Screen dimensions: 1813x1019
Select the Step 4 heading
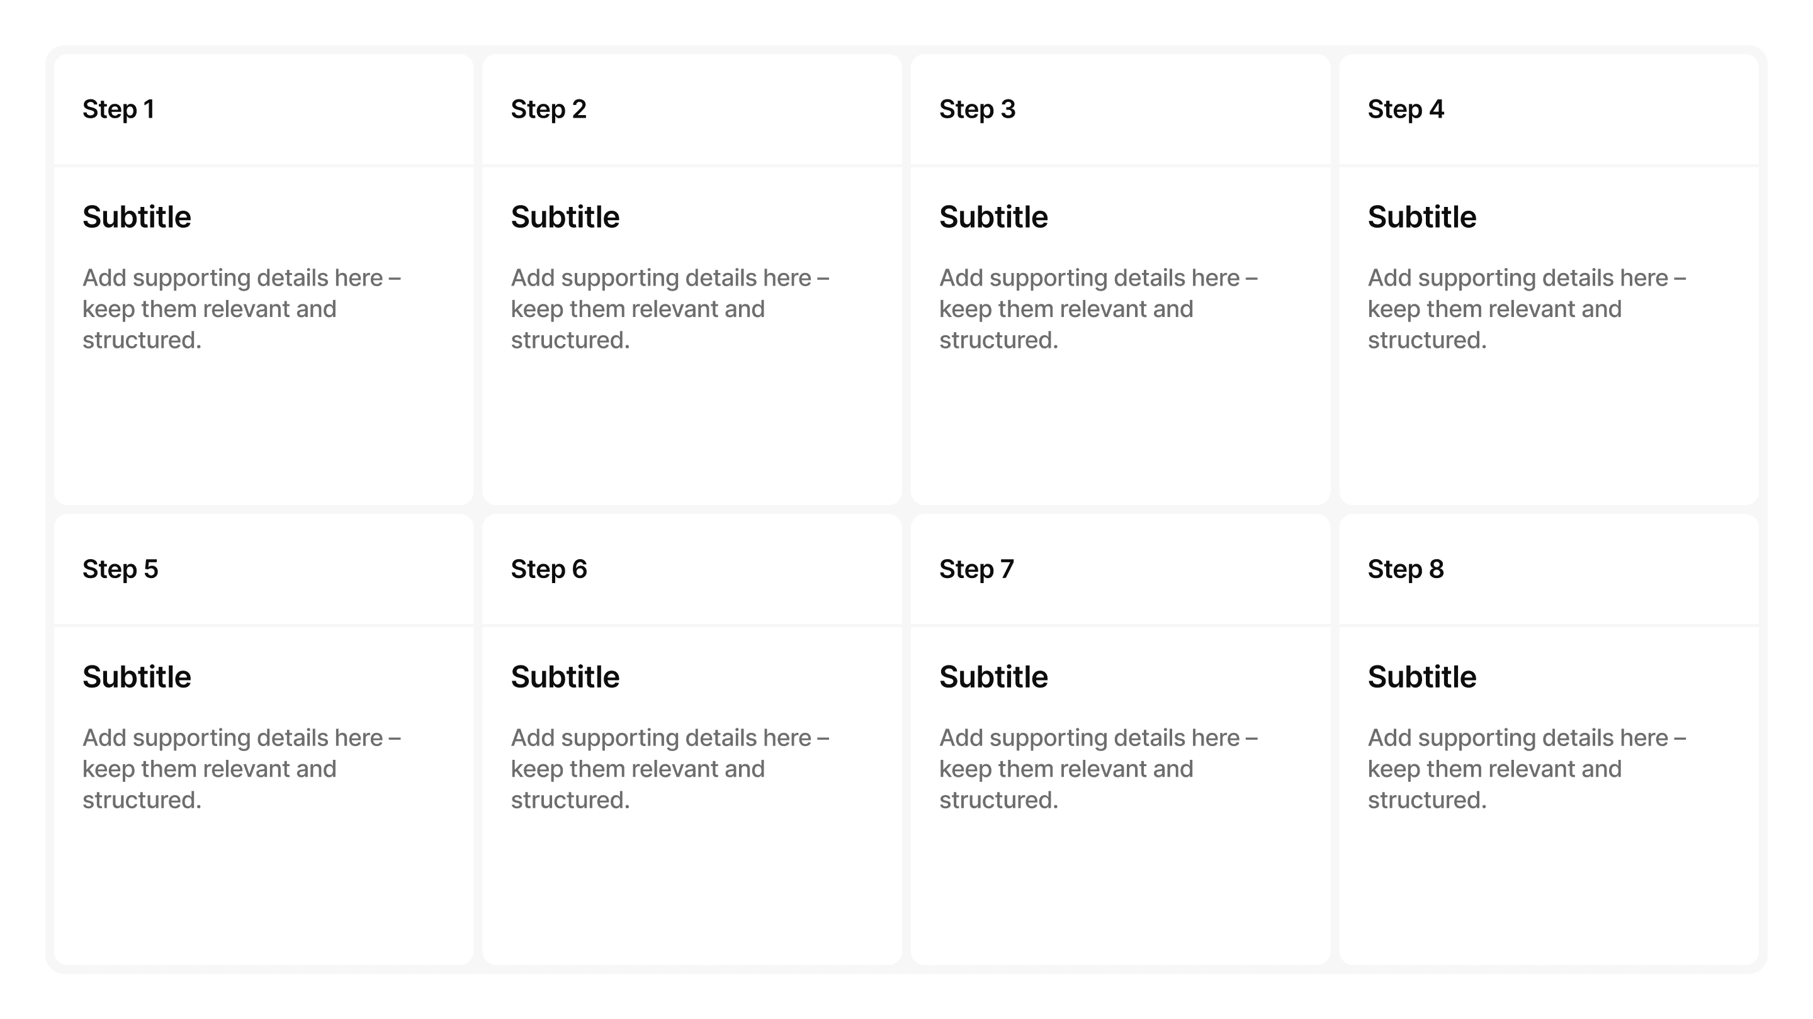1406,109
